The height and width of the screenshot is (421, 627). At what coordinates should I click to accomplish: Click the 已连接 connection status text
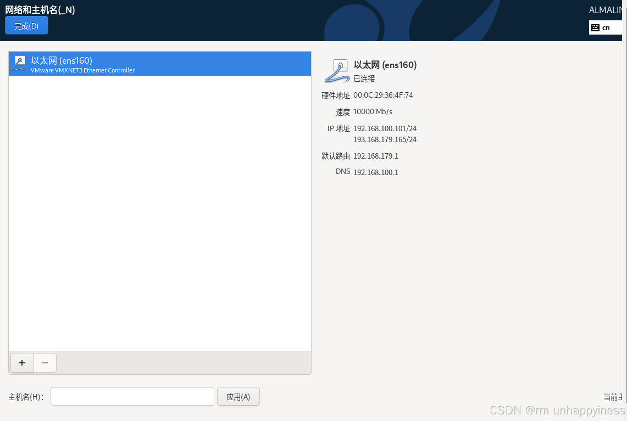[364, 78]
